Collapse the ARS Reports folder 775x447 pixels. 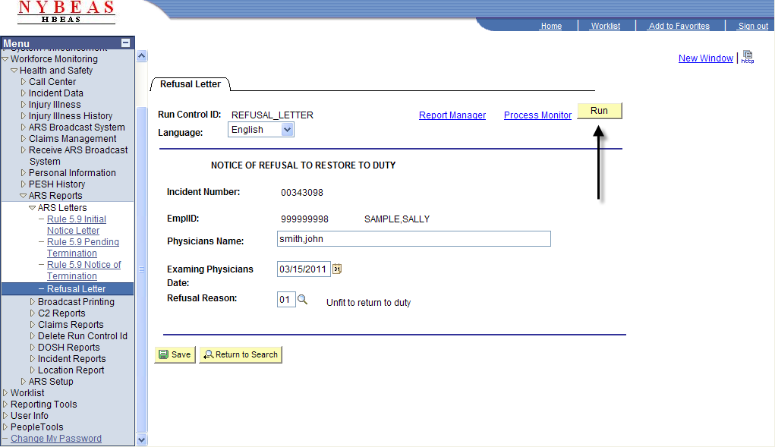click(24, 196)
